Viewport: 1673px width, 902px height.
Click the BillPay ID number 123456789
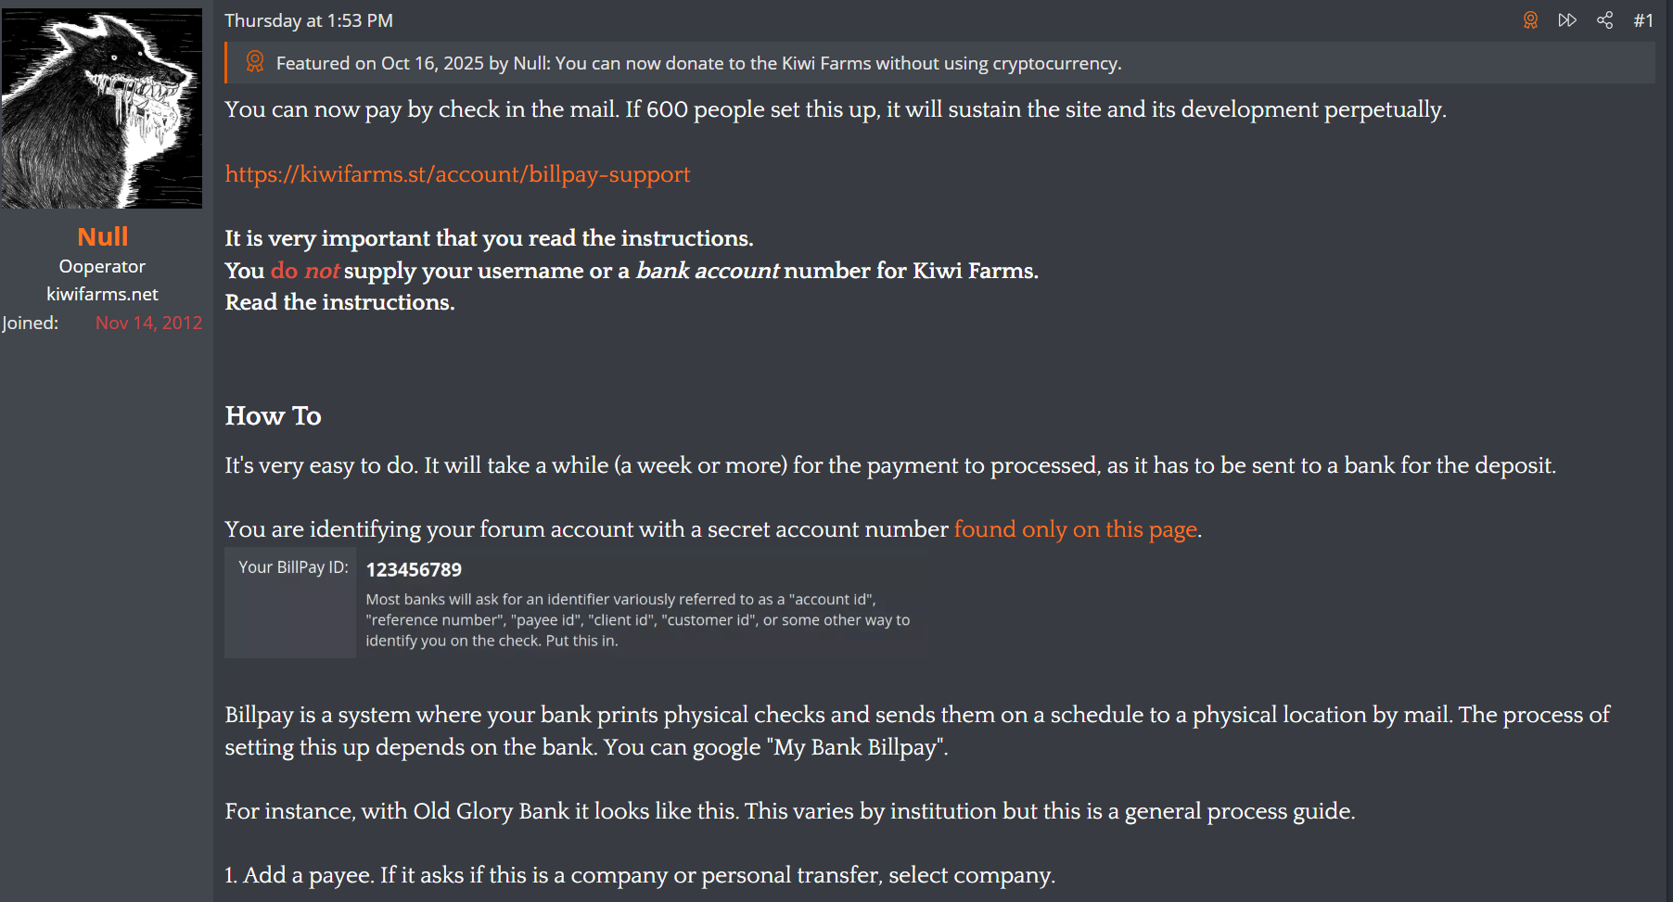click(414, 569)
